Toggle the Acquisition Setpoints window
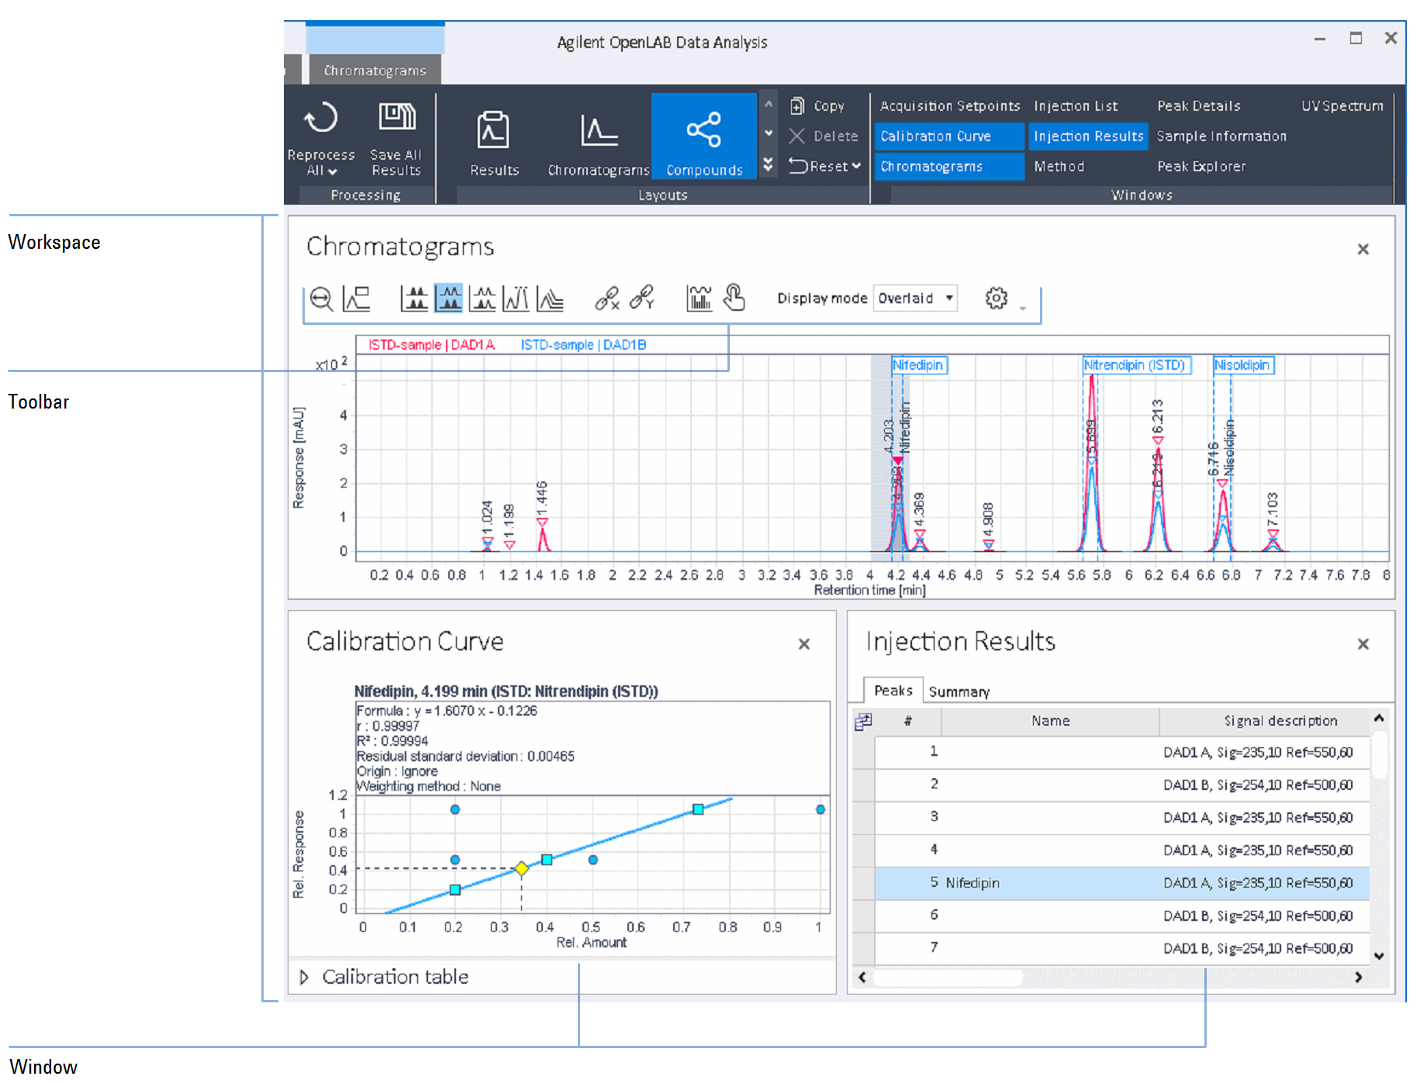The width and height of the screenshot is (1420, 1083). point(949,105)
